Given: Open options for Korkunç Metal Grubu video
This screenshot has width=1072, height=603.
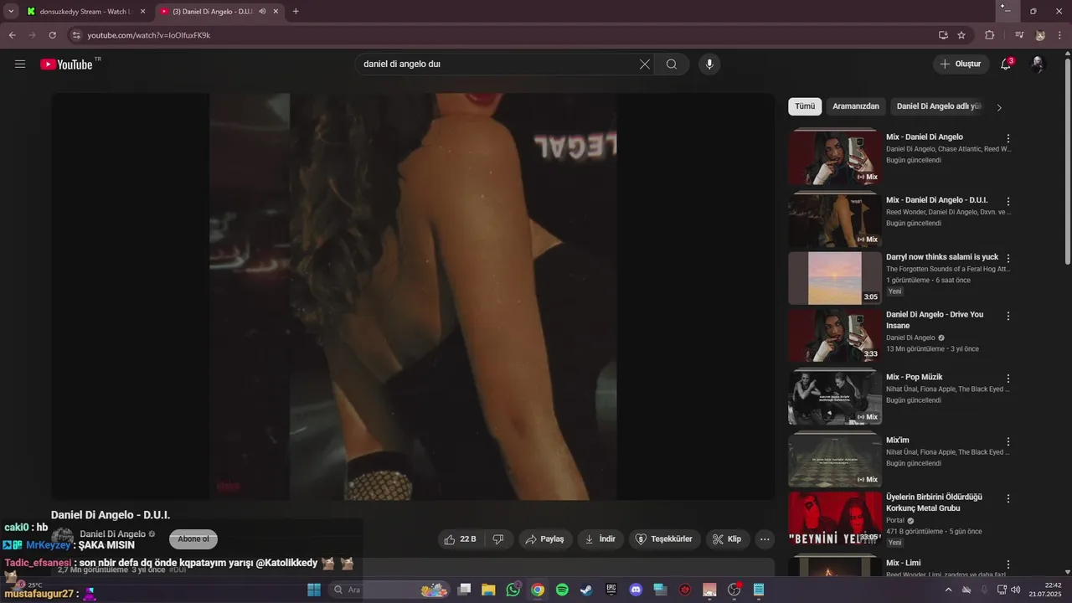Looking at the screenshot, I should [1008, 498].
